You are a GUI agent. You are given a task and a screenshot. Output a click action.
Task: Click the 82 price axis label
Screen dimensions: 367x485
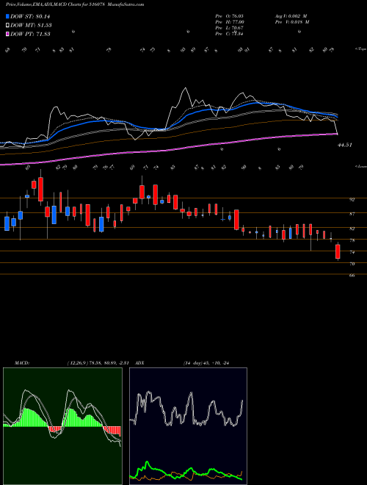coord(352,229)
